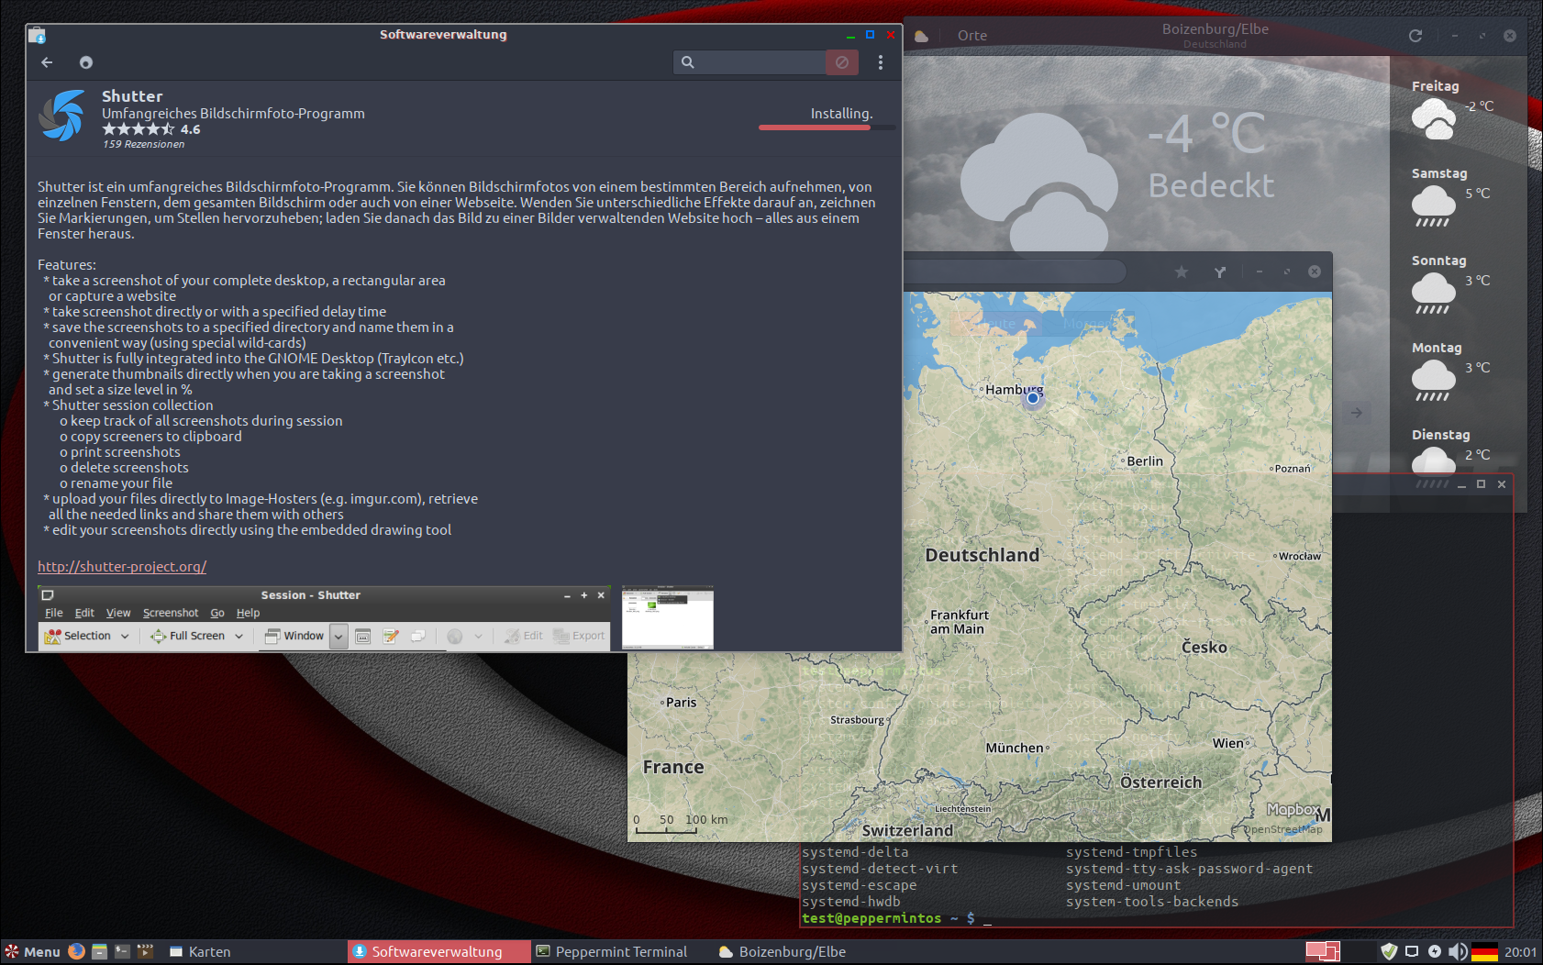Switch to Peppermint Terminal in the taskbar

(x=611, y=951)
